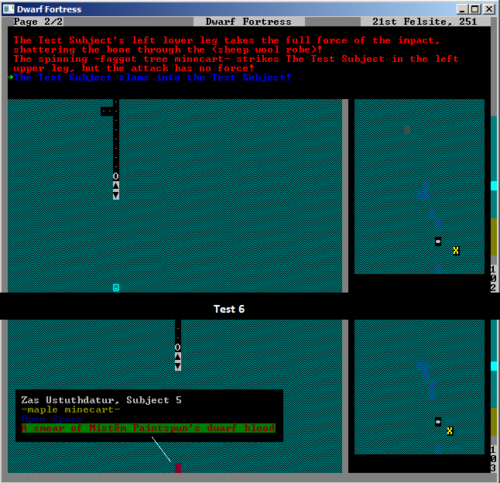Viewport: 500px width, 483px height.
Task: Maximize the Dwarf Fortress window
Action: 475,9
